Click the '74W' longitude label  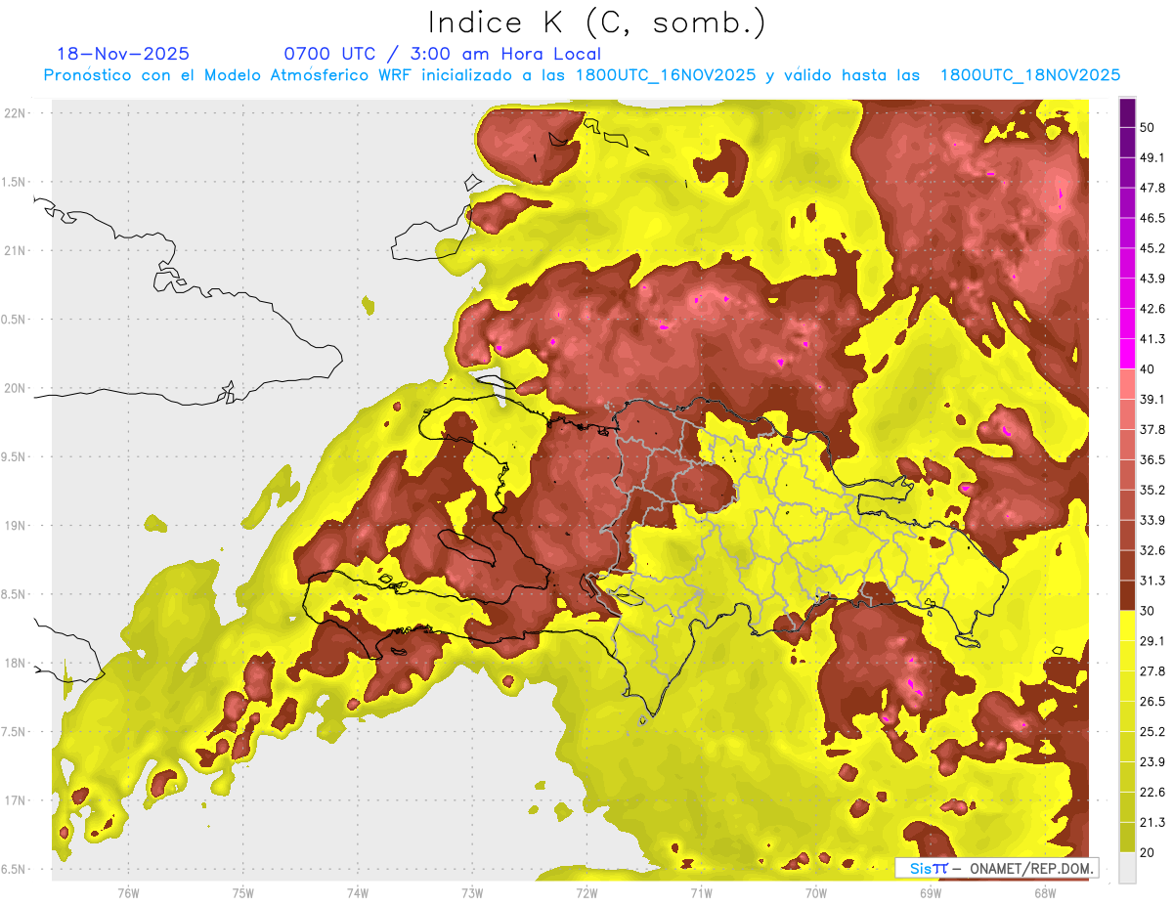[x=357, y=892]
